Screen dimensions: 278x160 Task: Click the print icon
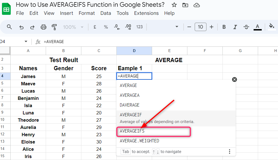43,27
